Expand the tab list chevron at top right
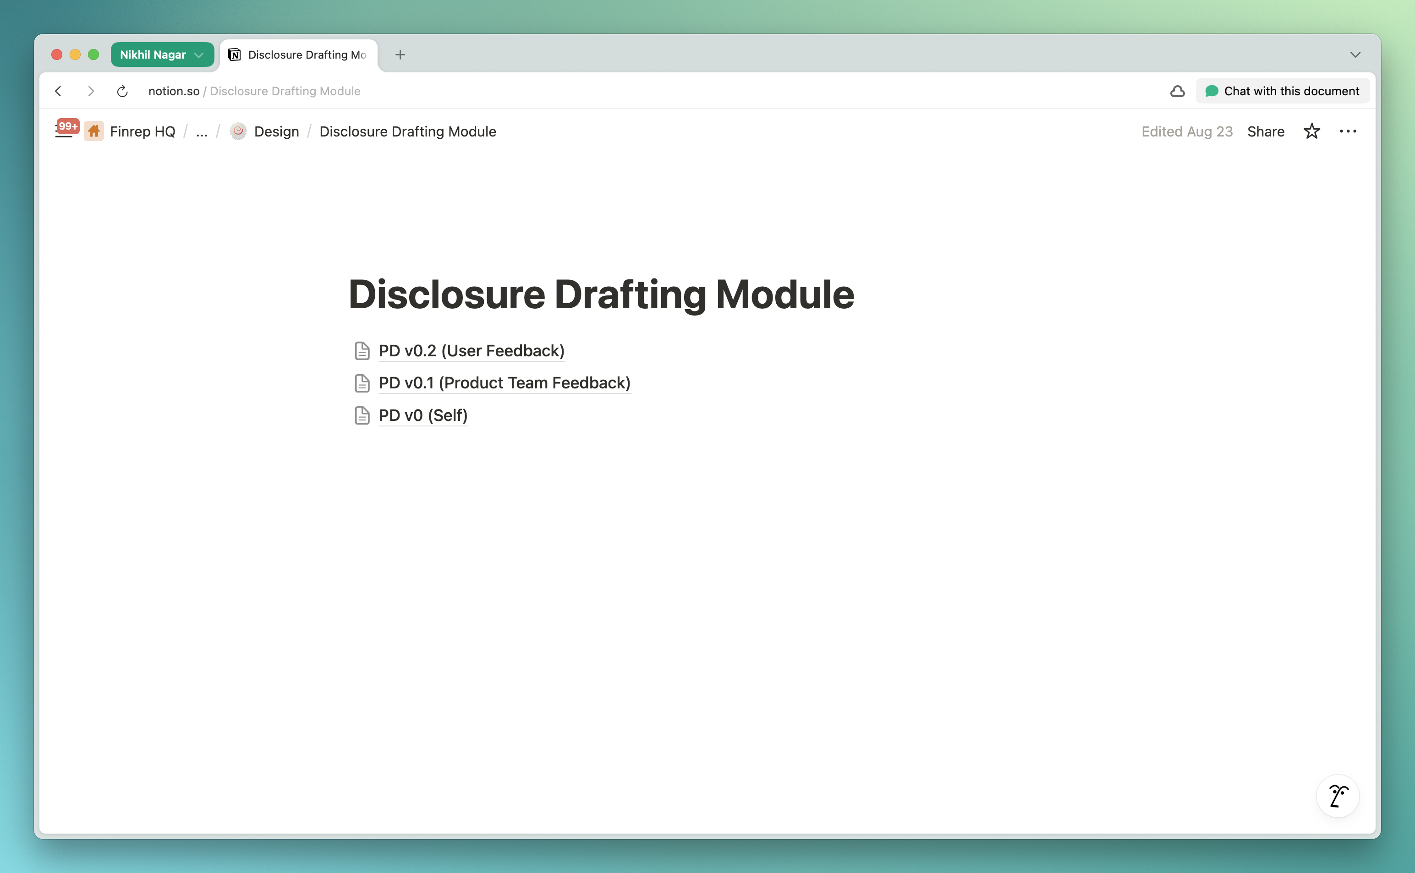1415x873 pixels. click(1355, 55)
